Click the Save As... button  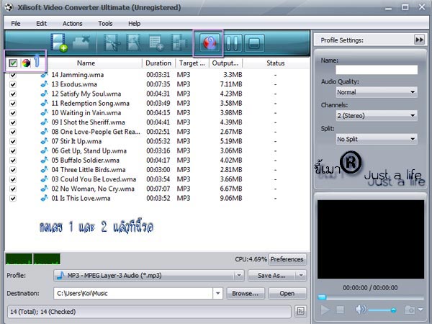[x=271, y=275]
